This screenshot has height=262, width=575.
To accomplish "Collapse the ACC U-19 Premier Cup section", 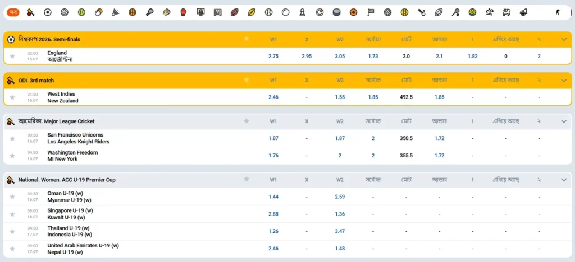I will pyautogui.click(x=564, y=180).
